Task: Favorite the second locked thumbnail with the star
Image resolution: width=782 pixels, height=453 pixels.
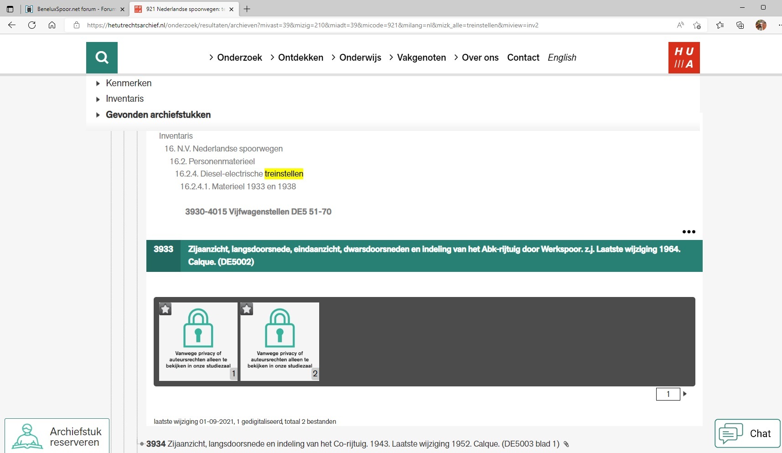Action: (247, 309)
